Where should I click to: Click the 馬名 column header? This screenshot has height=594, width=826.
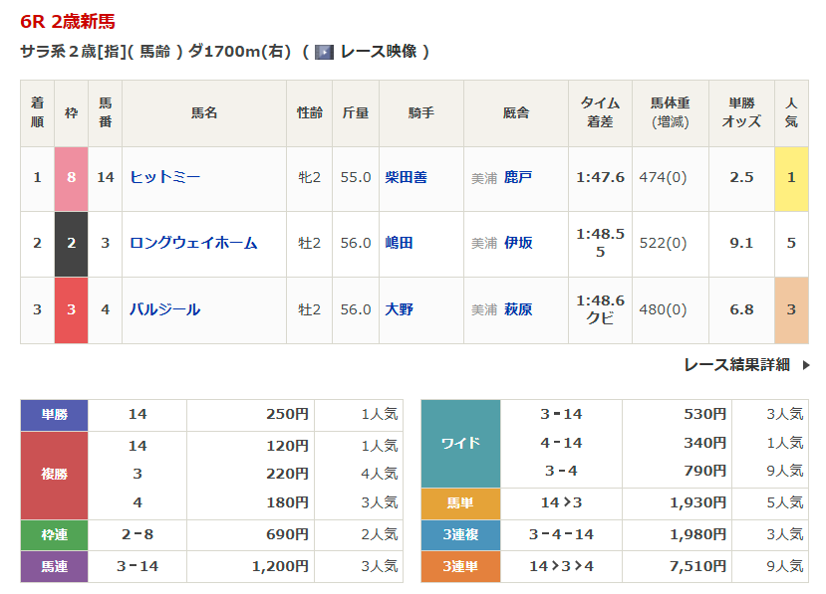point(204,113)
